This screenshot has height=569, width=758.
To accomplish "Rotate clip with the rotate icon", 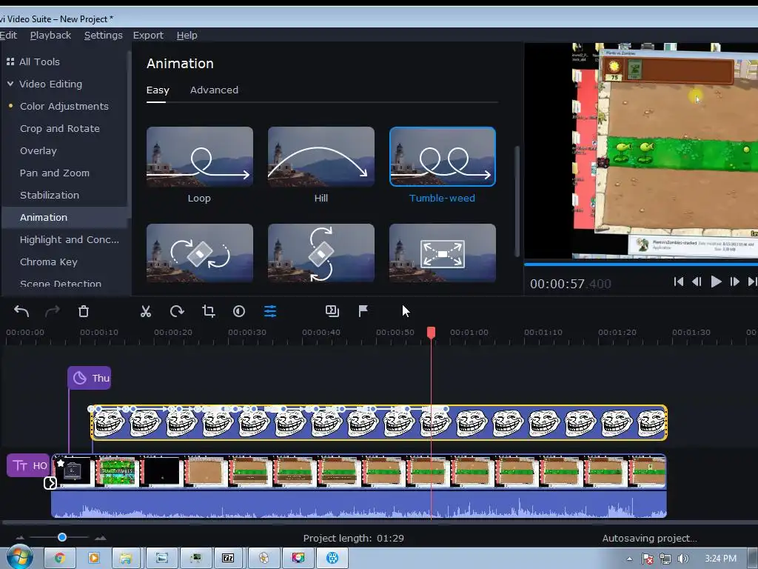I will coord(177,311).
